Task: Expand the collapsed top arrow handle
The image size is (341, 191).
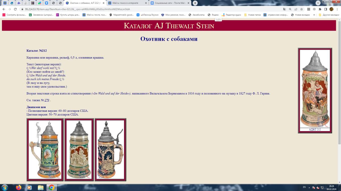Action: (218, 20)
